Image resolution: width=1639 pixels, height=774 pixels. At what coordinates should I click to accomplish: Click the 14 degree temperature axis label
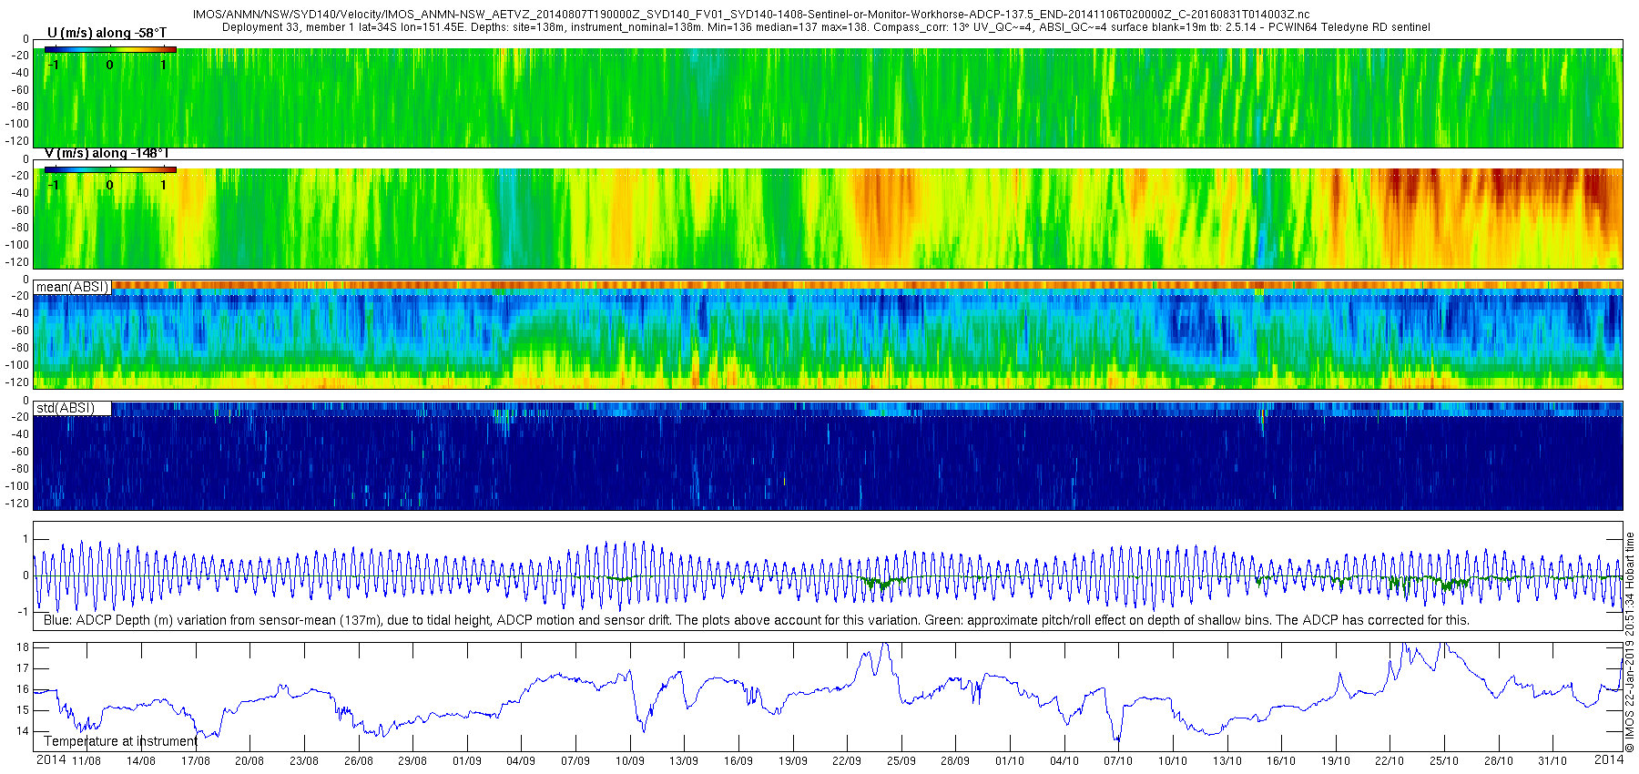(x=23, y=731)
